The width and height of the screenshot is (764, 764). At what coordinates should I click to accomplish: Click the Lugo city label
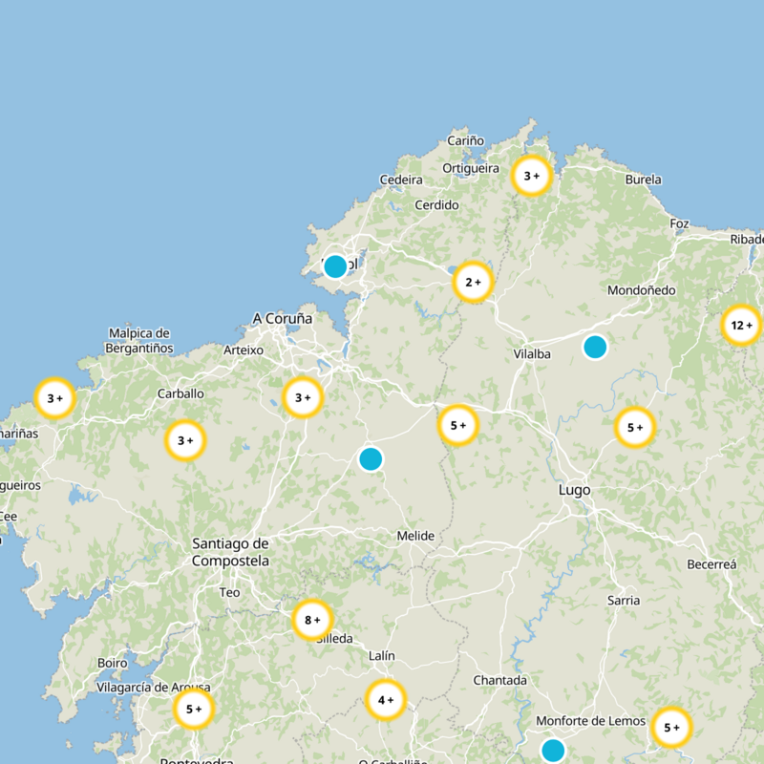(x=575, y=490)
